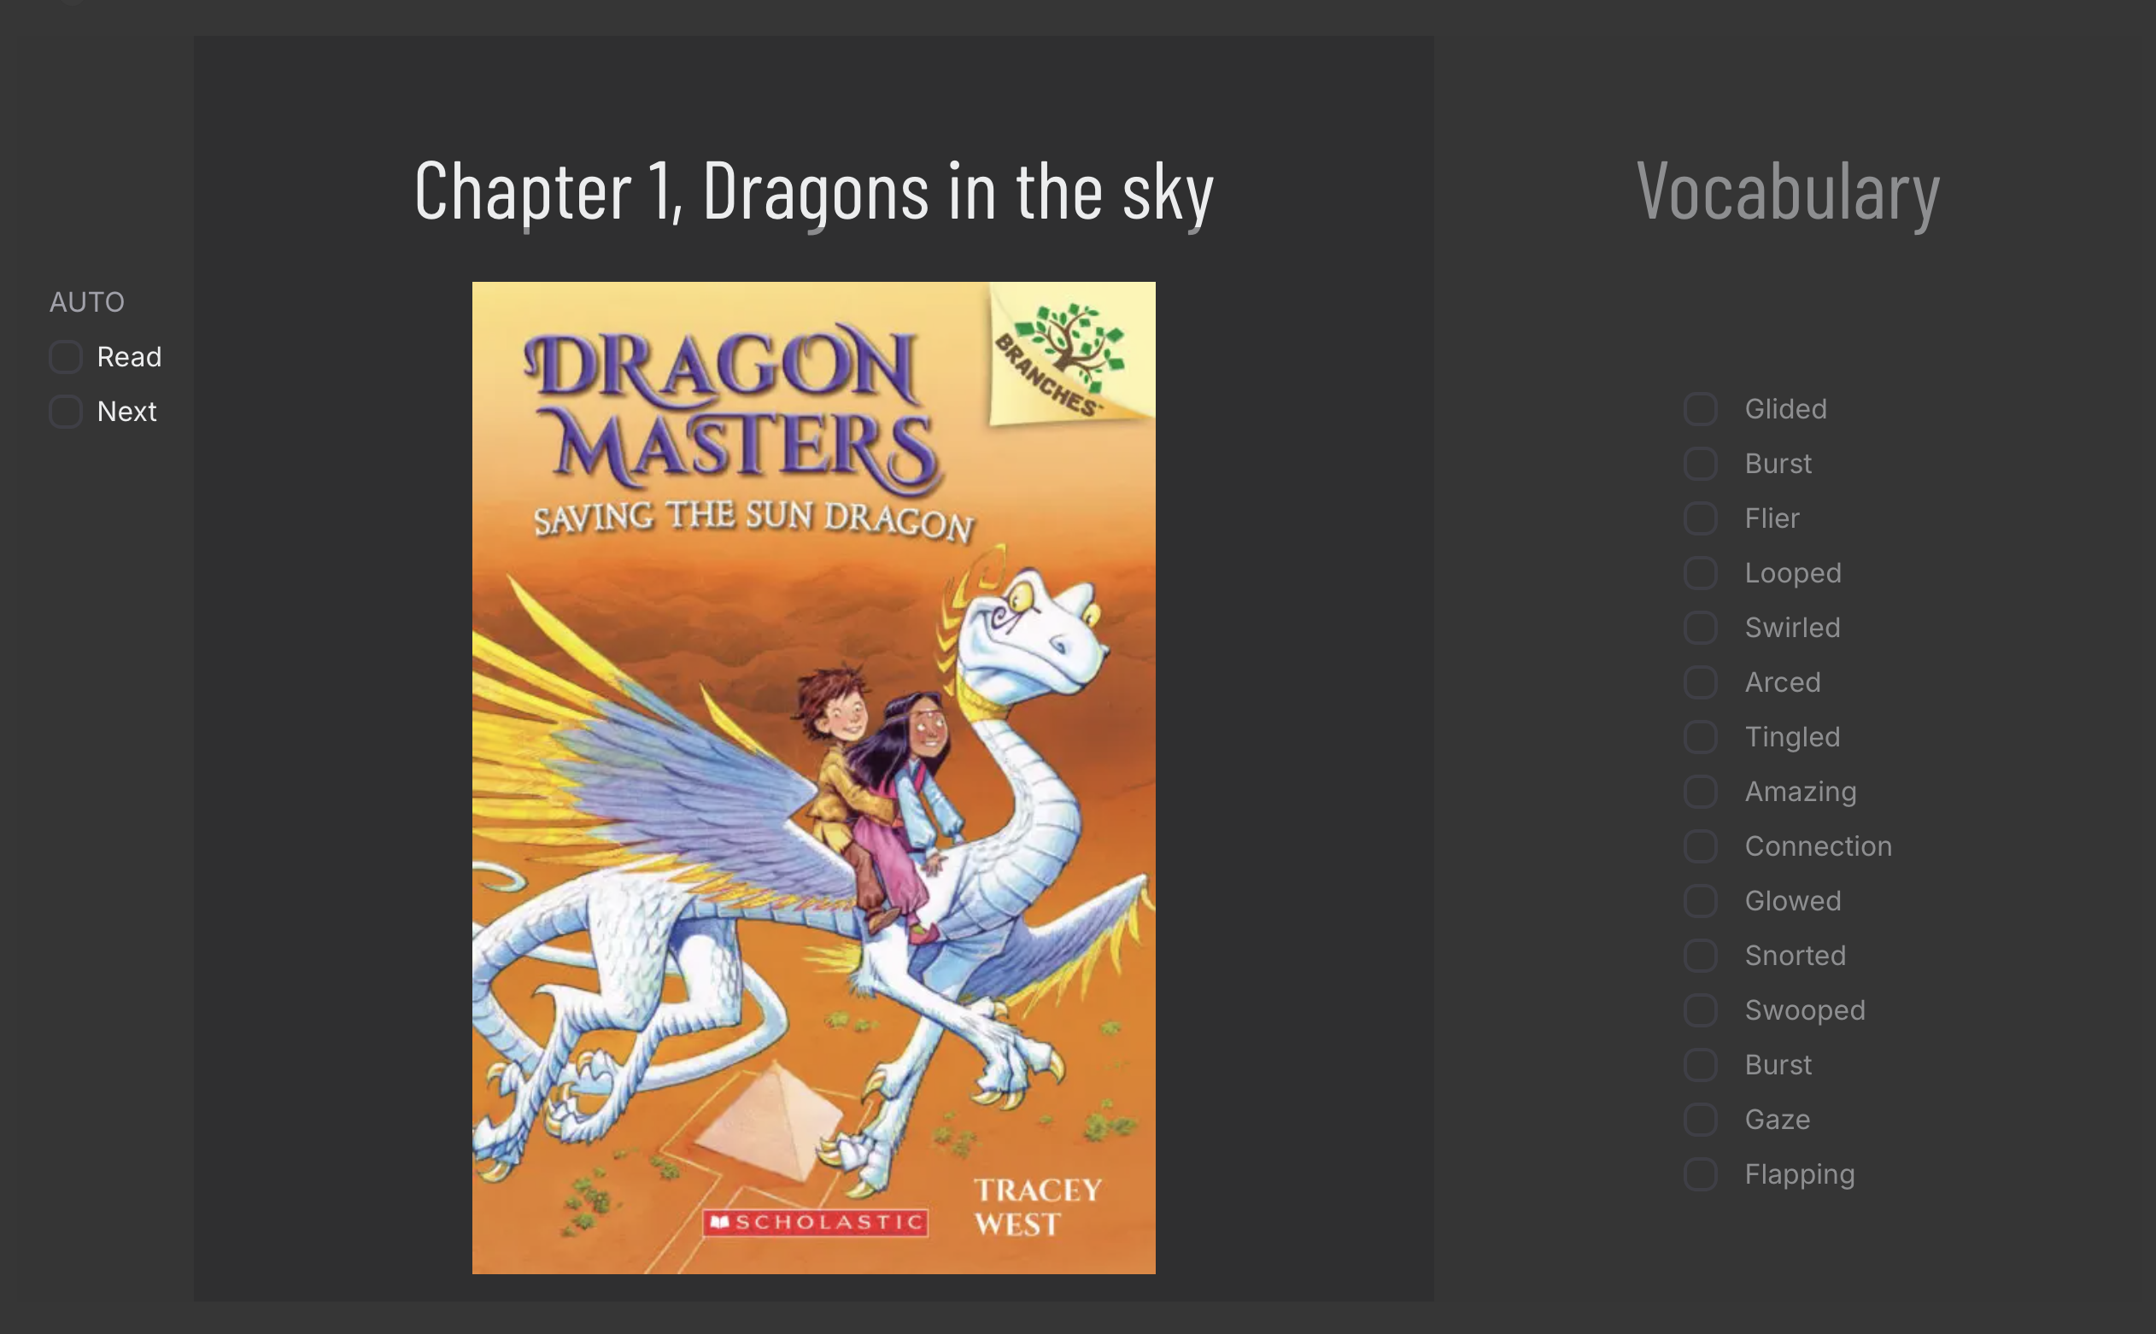Mark Amazing as learned
This screenshot has height=1334, width=2156.
coord(1700,793)
